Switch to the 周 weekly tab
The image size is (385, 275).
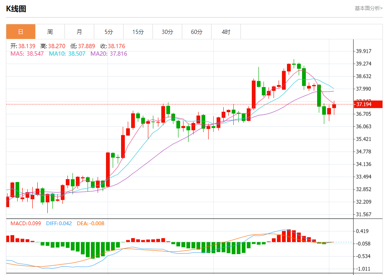coord(50,32)
